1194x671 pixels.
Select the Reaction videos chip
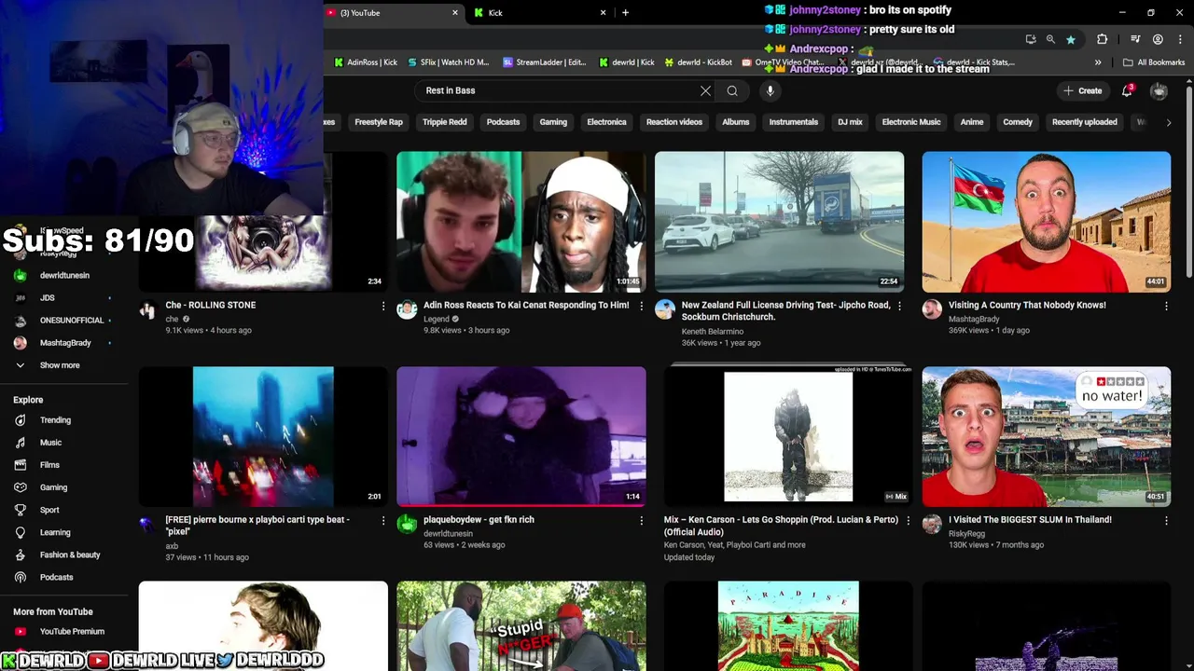[x=674, y=122]
